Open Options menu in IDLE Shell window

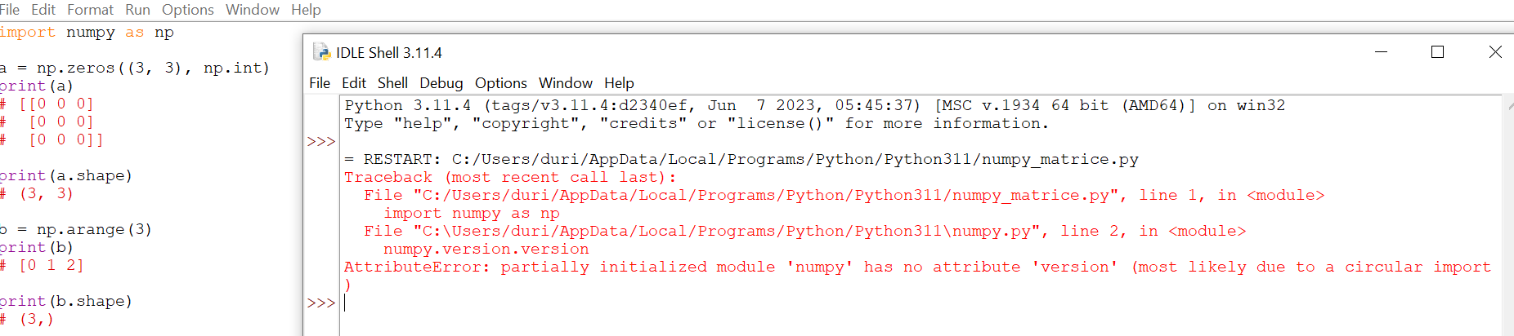tap(500, 83)
